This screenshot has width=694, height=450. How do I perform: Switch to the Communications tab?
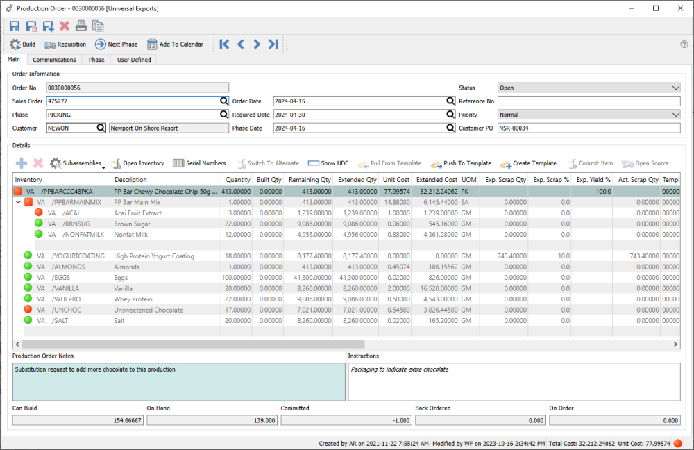(x=54, y=60)
